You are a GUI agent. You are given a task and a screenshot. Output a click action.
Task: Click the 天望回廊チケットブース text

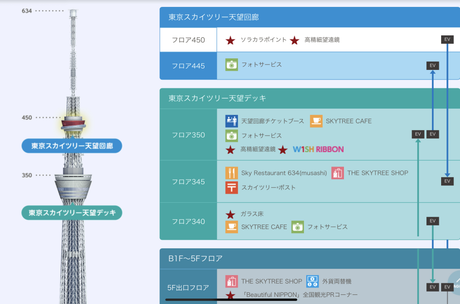[273, 121]
